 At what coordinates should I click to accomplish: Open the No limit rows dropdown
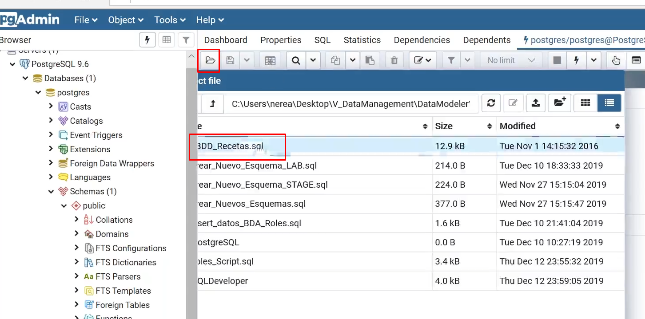point(510,60)
